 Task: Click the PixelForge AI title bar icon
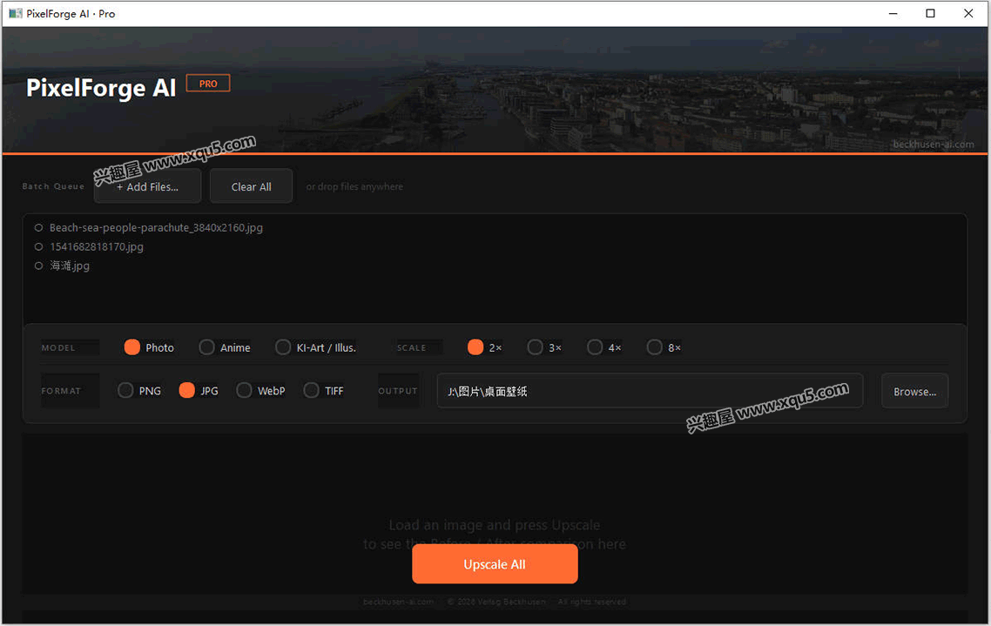pos(15,13)
